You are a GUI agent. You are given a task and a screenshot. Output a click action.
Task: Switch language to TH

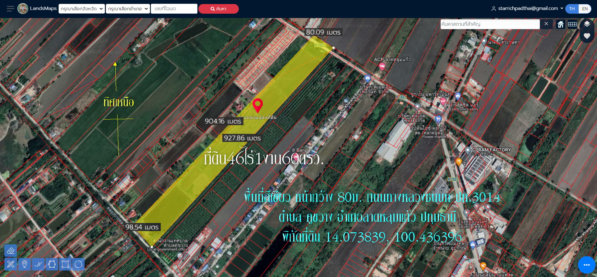click(x=572, y=9)
